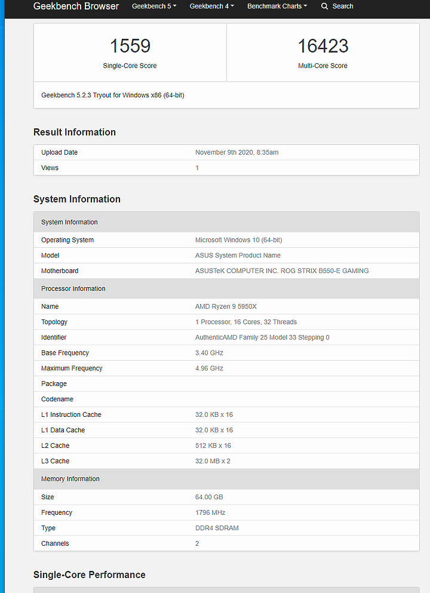This screenshot has height=593, width=430.
Task: Click the Codename row label
Action: coord(57,400)
